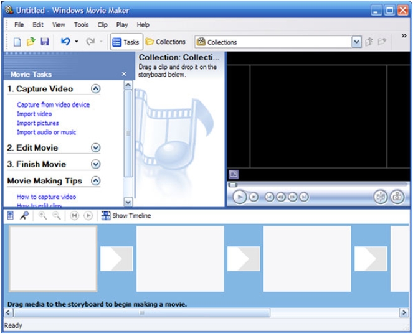Click the full screen icon in monitor
Viewport: 413px width, 334px height.
click(234, 174)
